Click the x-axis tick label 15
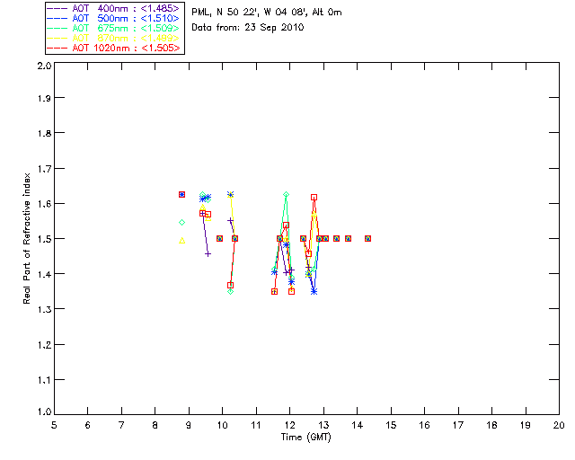Viewport: 575px width, 460px height. [x=391, y=425]
